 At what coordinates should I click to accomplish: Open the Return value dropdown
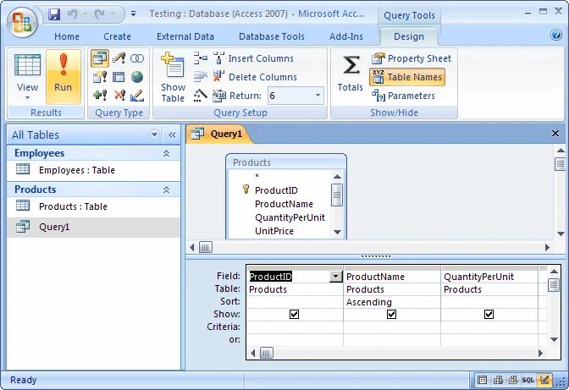tap(318, 96)
